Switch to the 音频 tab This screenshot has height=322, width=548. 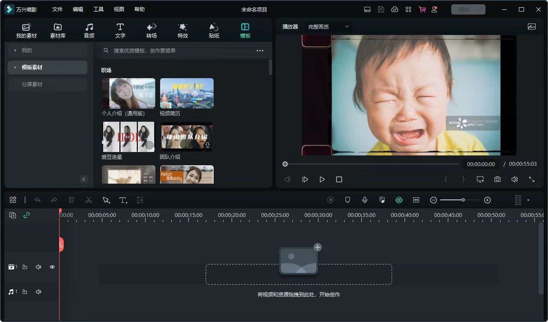tap(89, 30)
